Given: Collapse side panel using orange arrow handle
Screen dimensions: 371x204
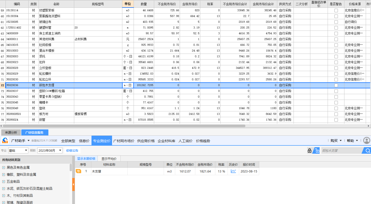Looking at the screenshot, I should [x=73, y=184].
